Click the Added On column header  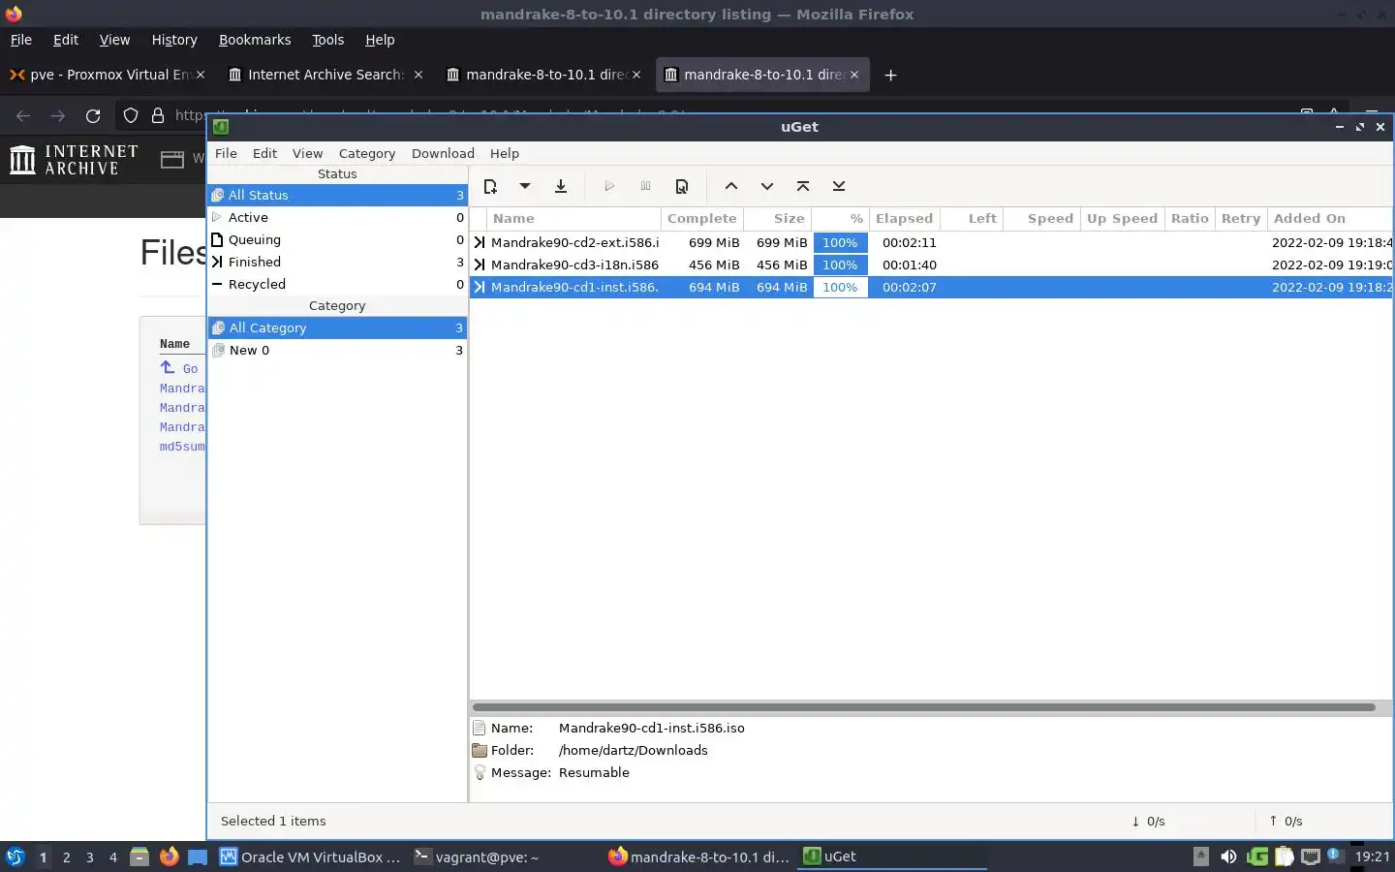tap(1329, 218)
